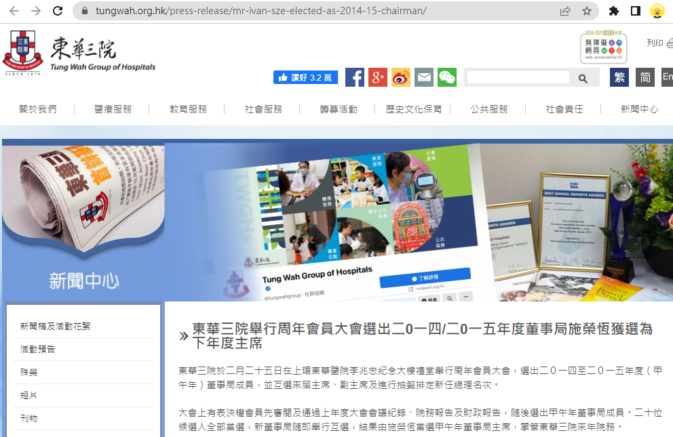The height and width of the screenshot is (437, 673).
Task: Open the Facebook share icon
Action: 355,77
